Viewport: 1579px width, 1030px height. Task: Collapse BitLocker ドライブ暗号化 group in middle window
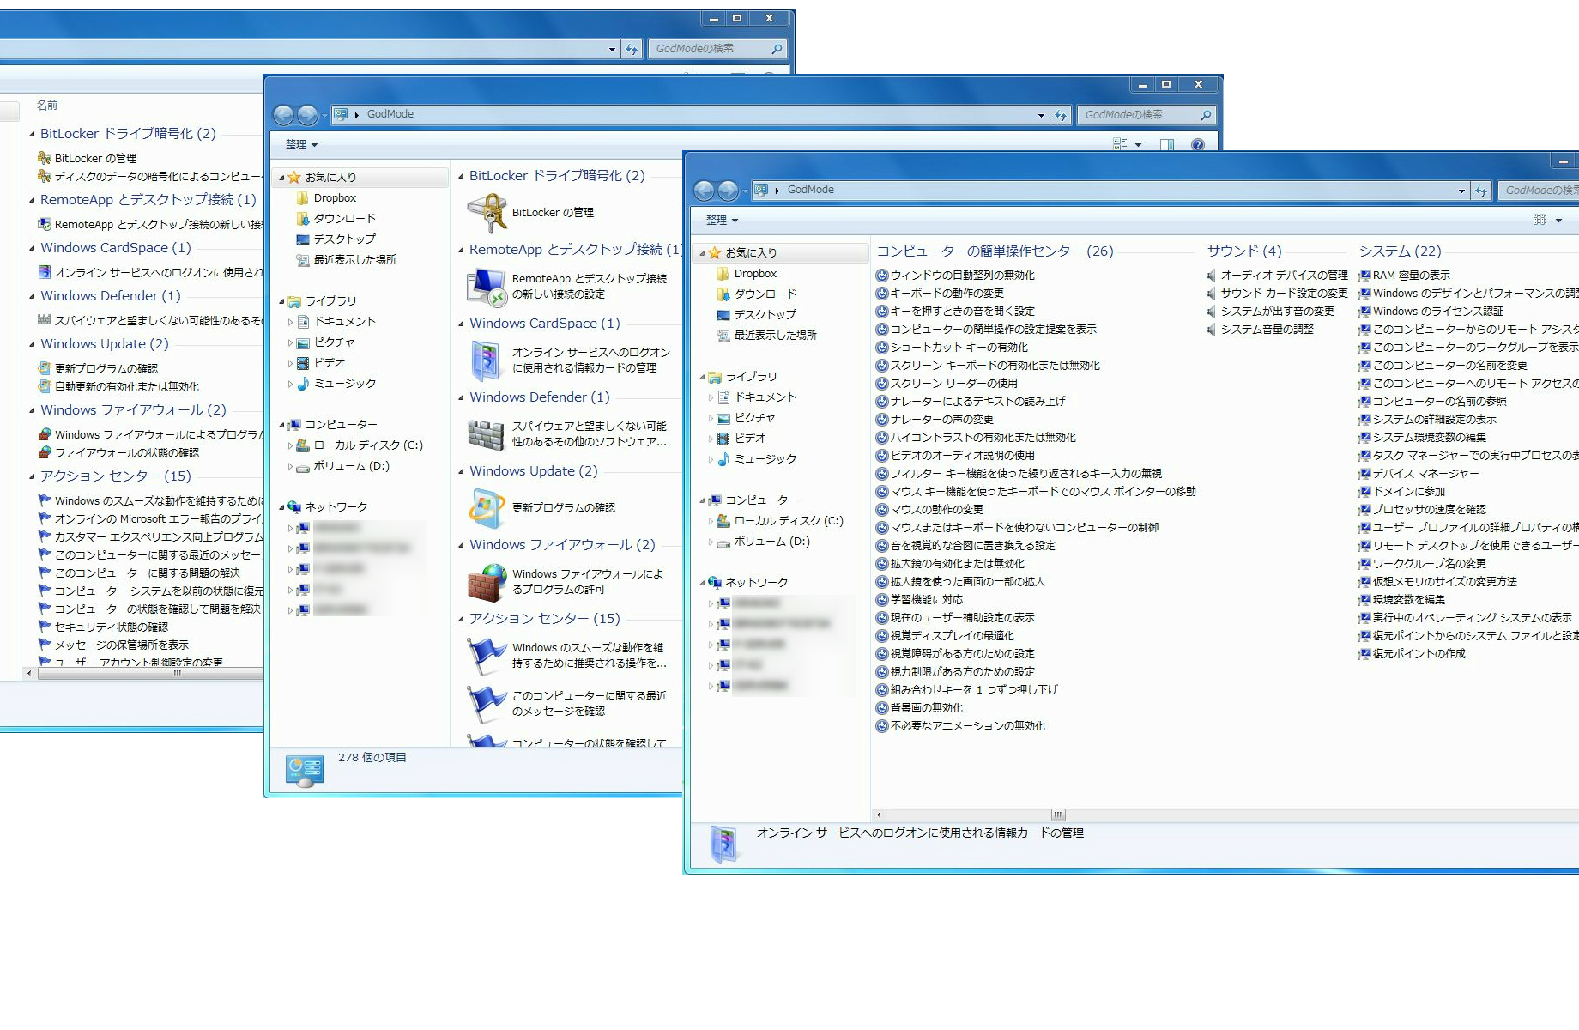[x=462, y=176]
